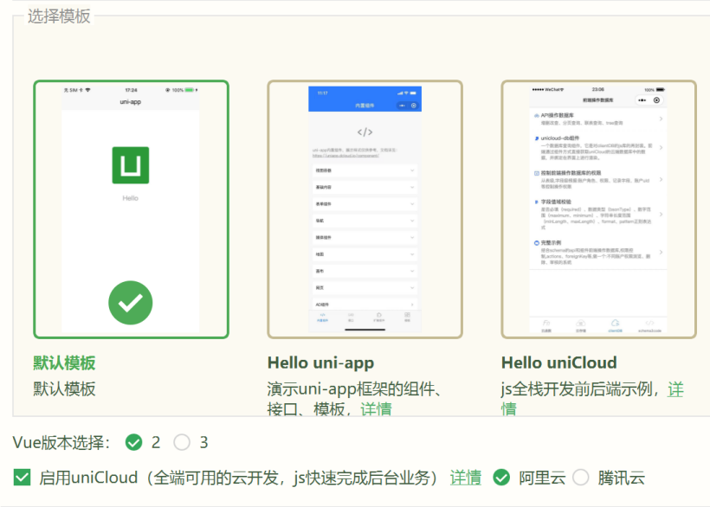This screenshot has width=710, height=507.
Task: Click the 默认模板 green title text
Action: pos(65,363)
